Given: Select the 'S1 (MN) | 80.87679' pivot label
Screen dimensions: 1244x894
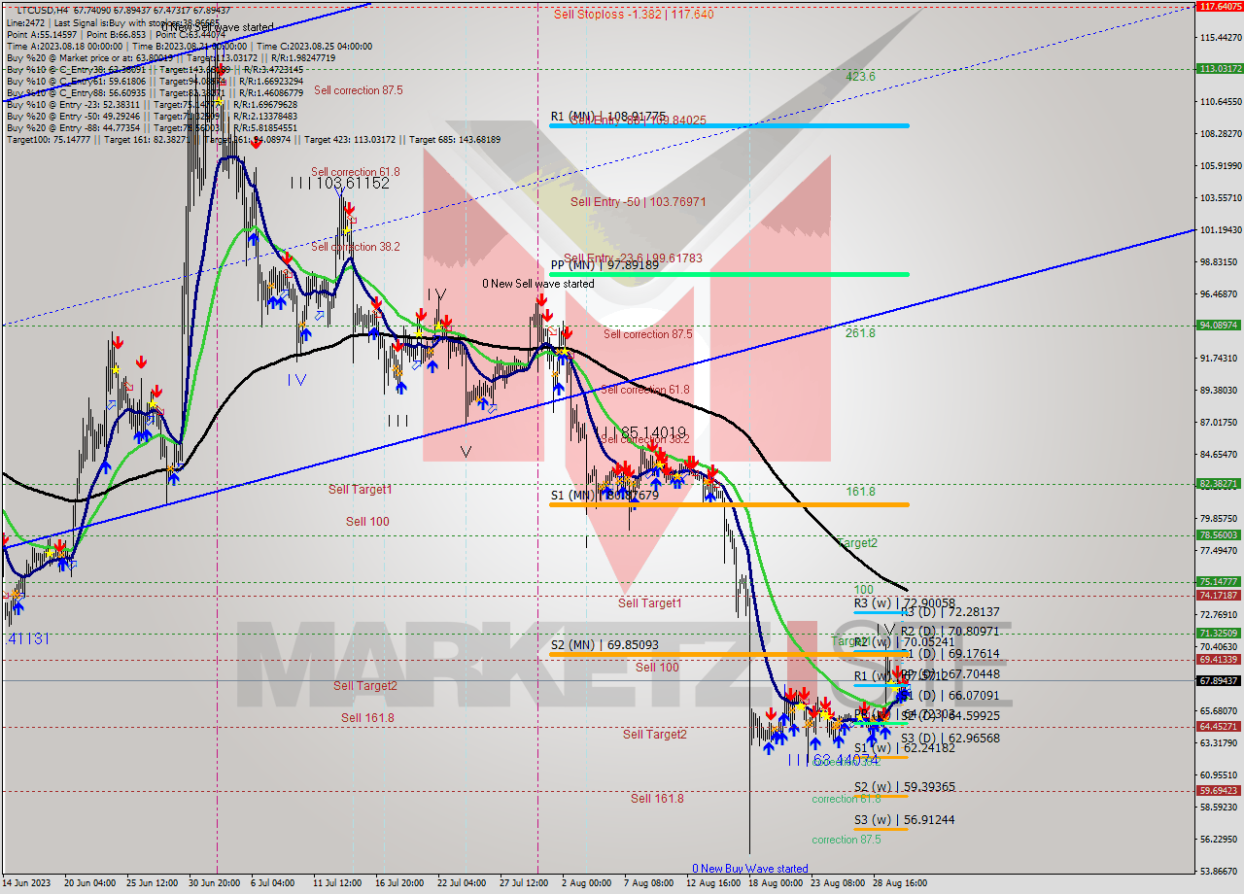Looking at the screenshot, I should (x=605, y=496).
